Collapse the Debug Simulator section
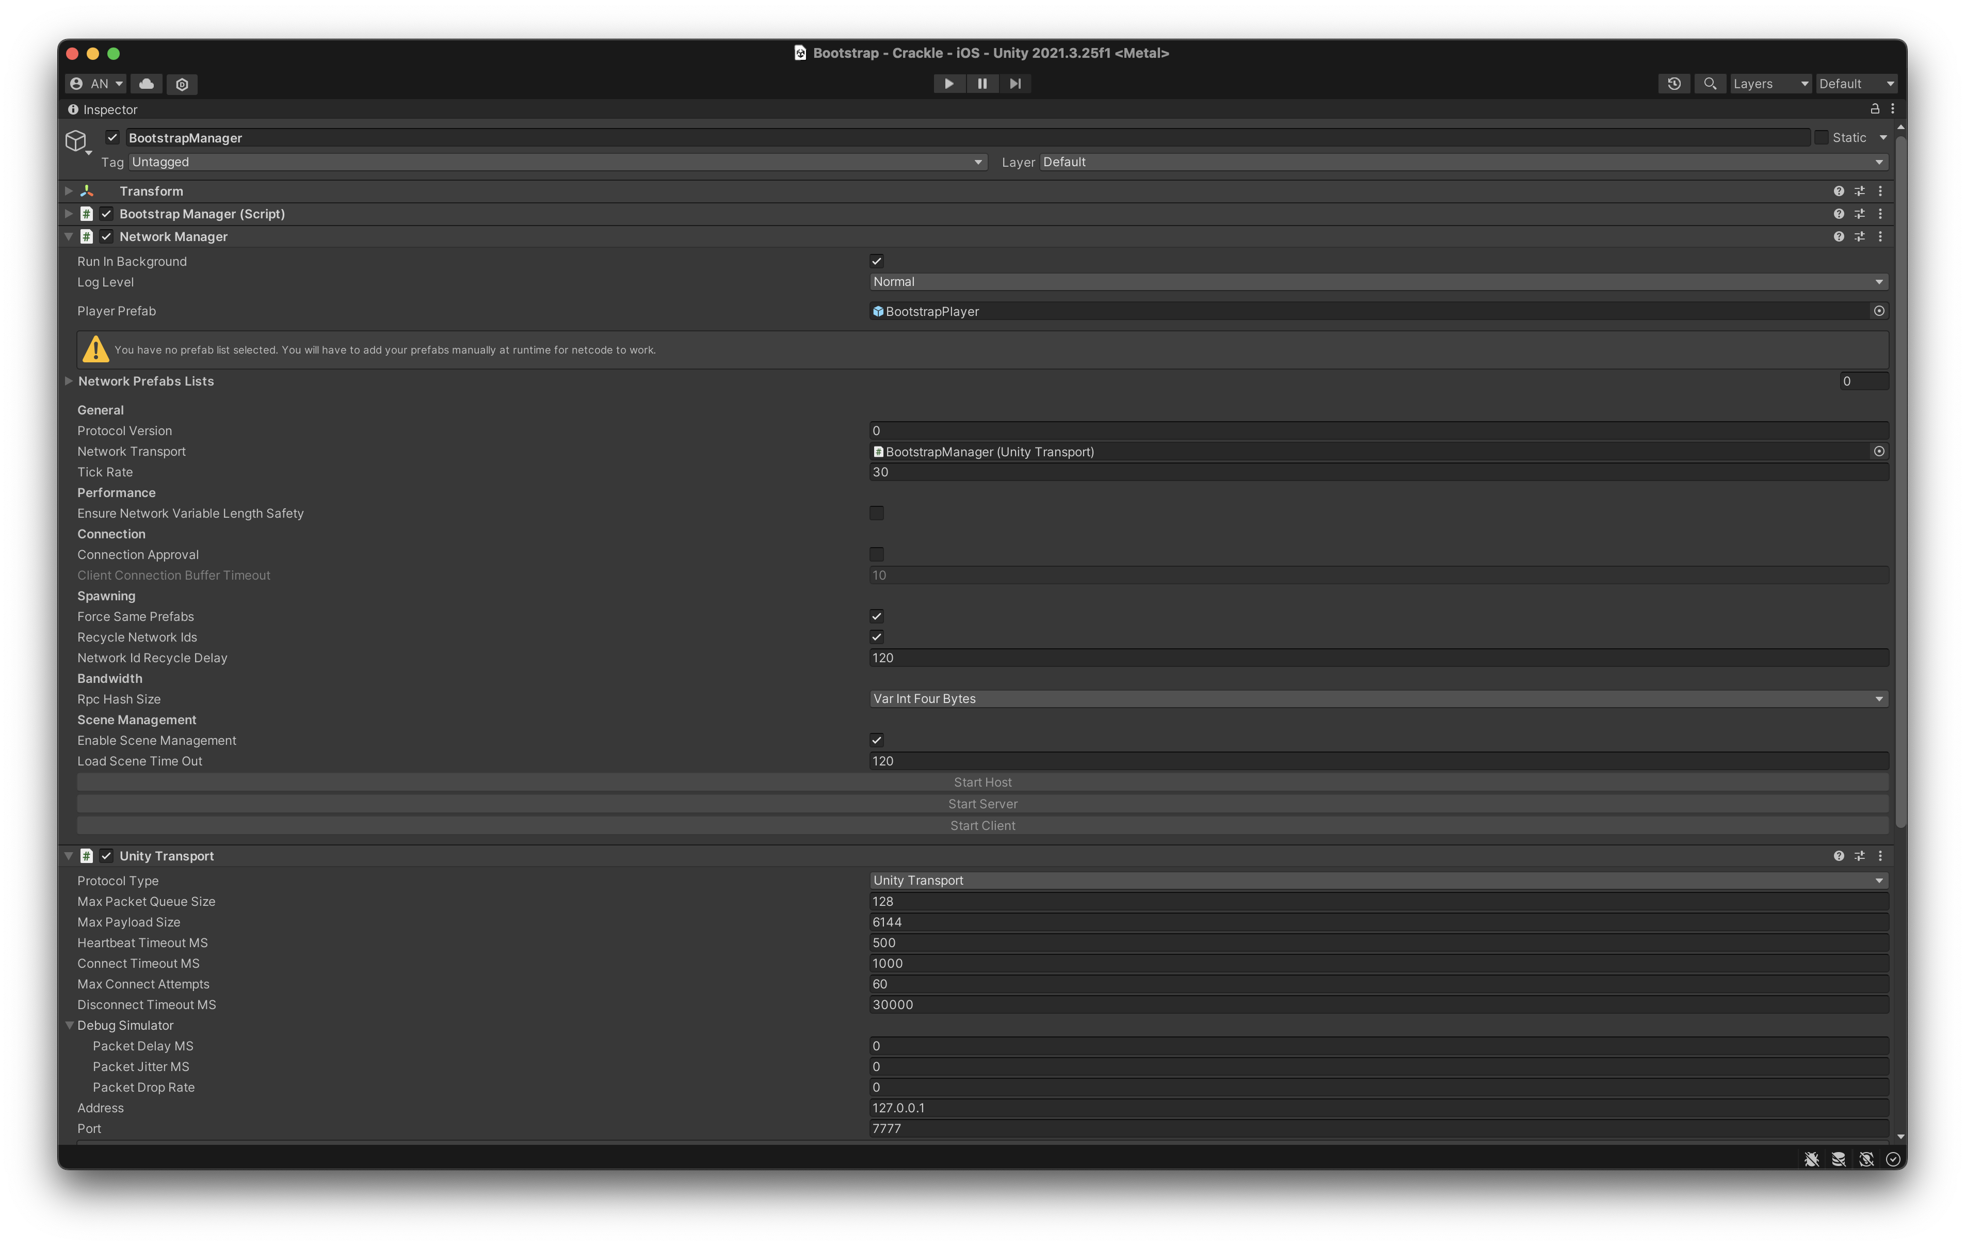 pos(69,1025)
